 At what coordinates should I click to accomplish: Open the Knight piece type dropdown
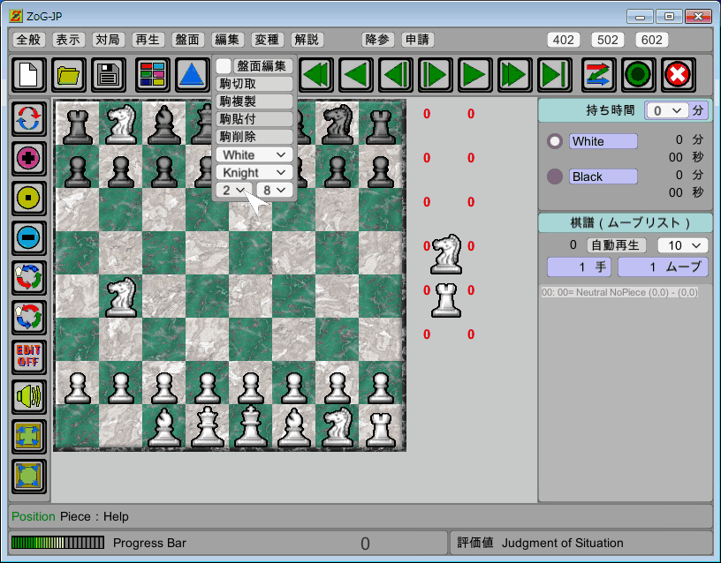(x=254, y=172)
